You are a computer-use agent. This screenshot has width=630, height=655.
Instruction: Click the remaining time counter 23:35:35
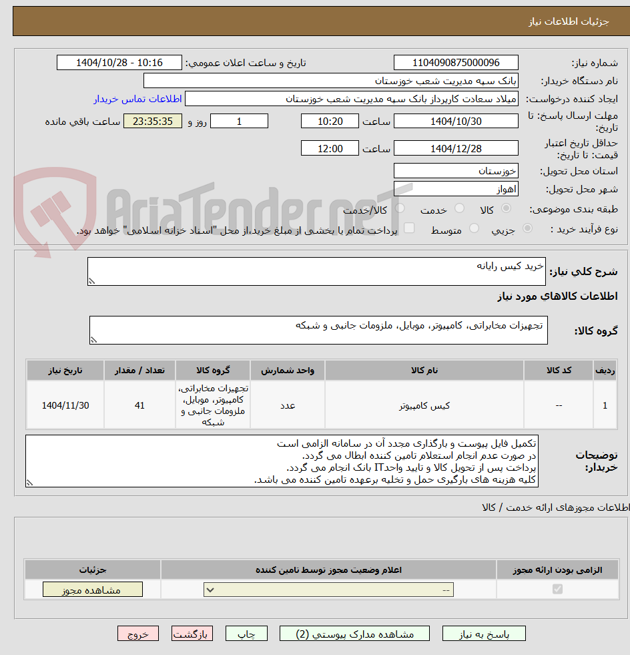153,121
